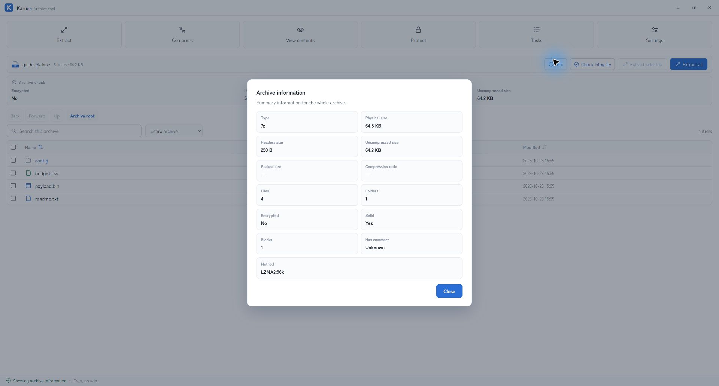Click the Karuzip app logo
719x386 pixels.
point(9,8)
